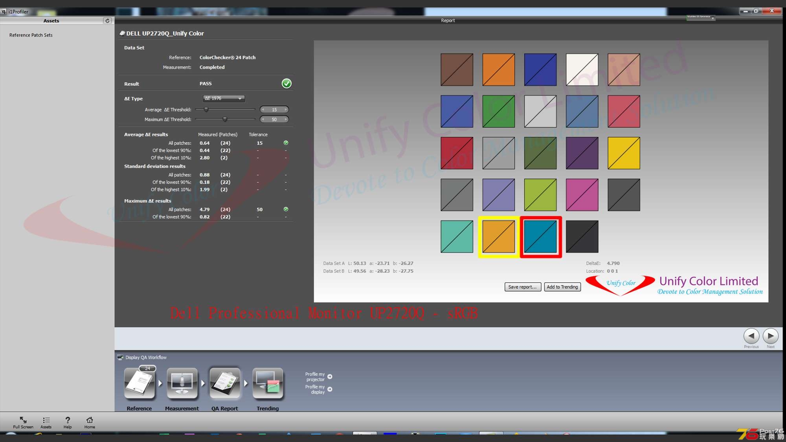The height and width of the screenshot is (442, 786).
Task: Select the white color patch
Action: click(582, 70)
